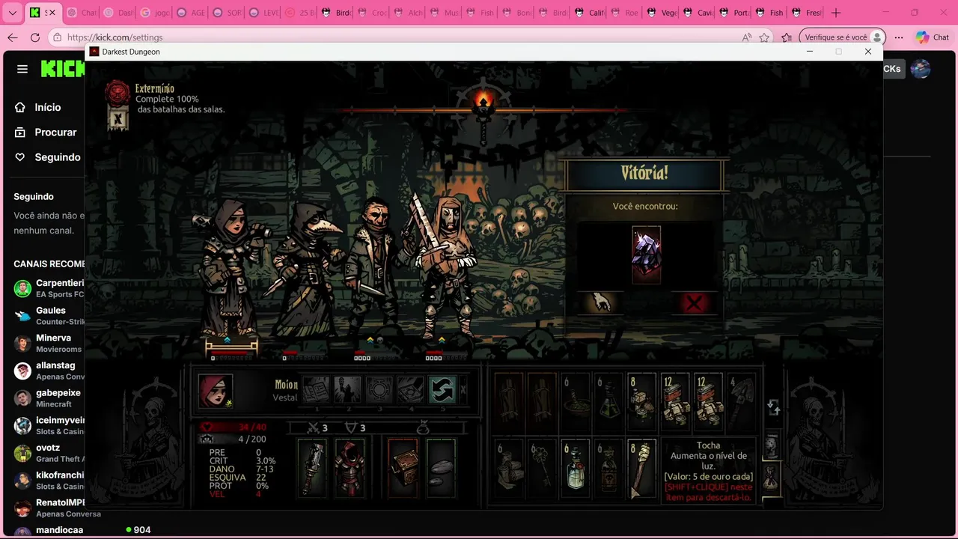958x539 pixels.
Task: Open the Gaules channel
Action: pyautogui.click(x=49, y=315)
